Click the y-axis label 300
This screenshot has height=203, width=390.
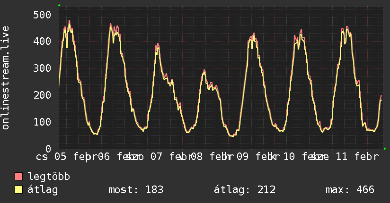click(x=42, y=68)
